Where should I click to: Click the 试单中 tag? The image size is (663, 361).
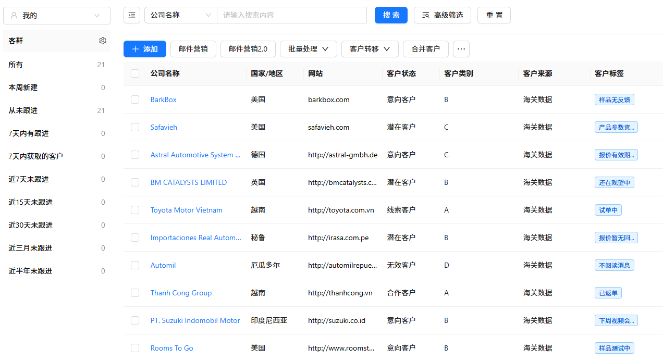(608, 210)
